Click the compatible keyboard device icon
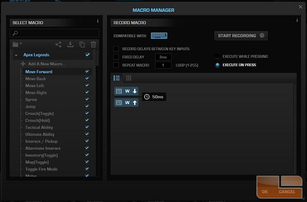This screenshot has width=307, height=202. [x=159, y=36]
